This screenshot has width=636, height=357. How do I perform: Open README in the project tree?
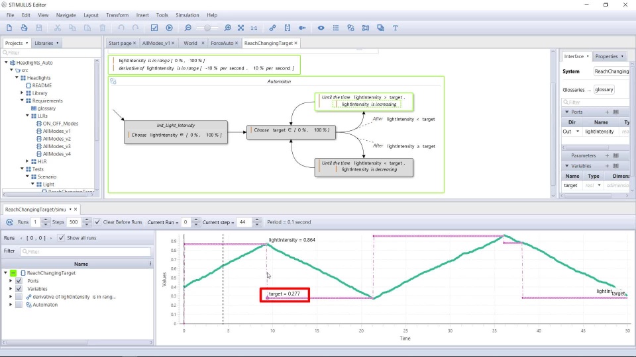(42, 85)
